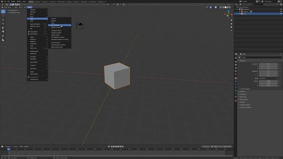
Task: Select the Annotate pencil tool
Action: 3,36
